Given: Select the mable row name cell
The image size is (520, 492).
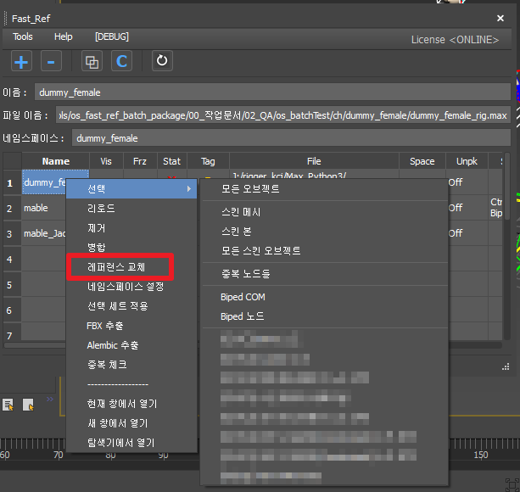Looking at the screenshot, I should point(44,208).
